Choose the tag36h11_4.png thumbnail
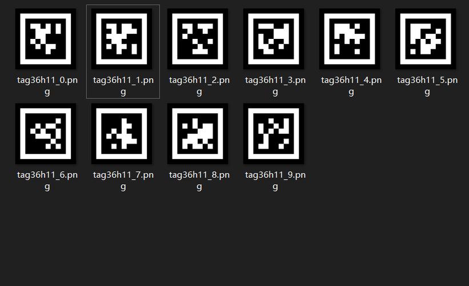The image size is (469, 286). point(350,39)
